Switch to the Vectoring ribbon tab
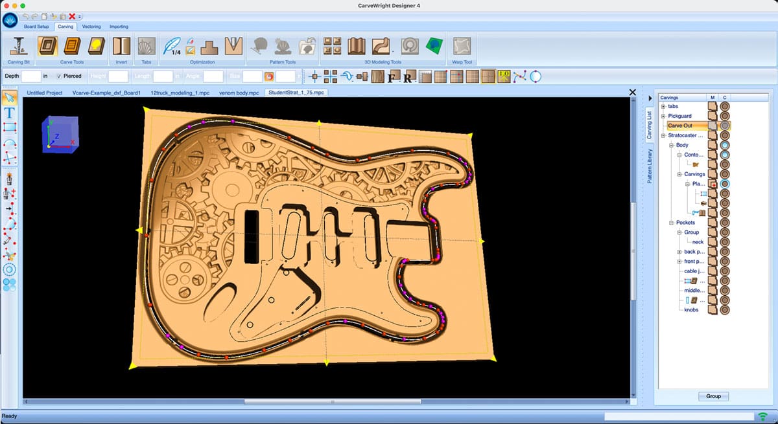 91,27
